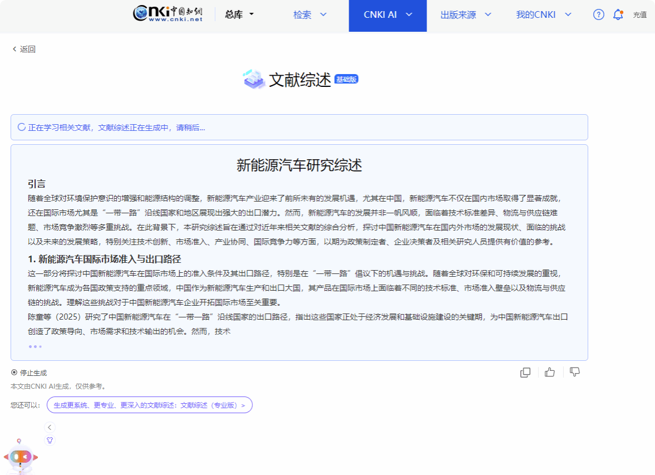The image size is (655, 475).
Task: Open the robot assistant mascot
Action: tap(21, 456)
